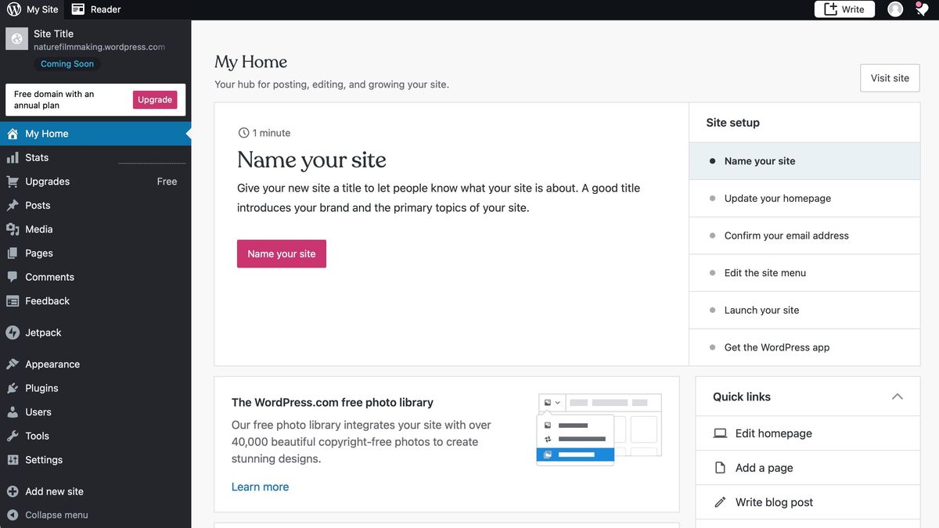The height and width of the screenshot is (528, 939).
Task: Click Write blog post quick link
Action: coord(773,502)
